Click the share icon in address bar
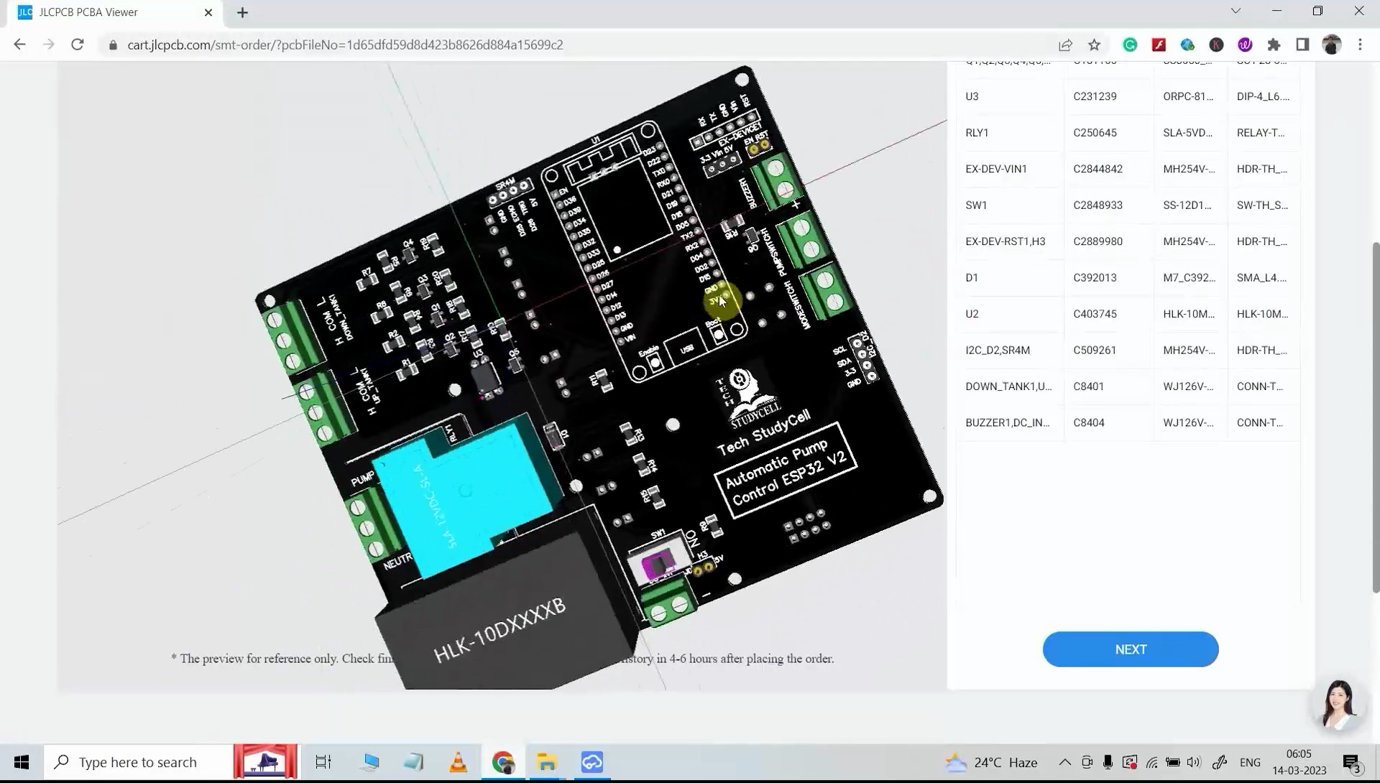 1065,45
